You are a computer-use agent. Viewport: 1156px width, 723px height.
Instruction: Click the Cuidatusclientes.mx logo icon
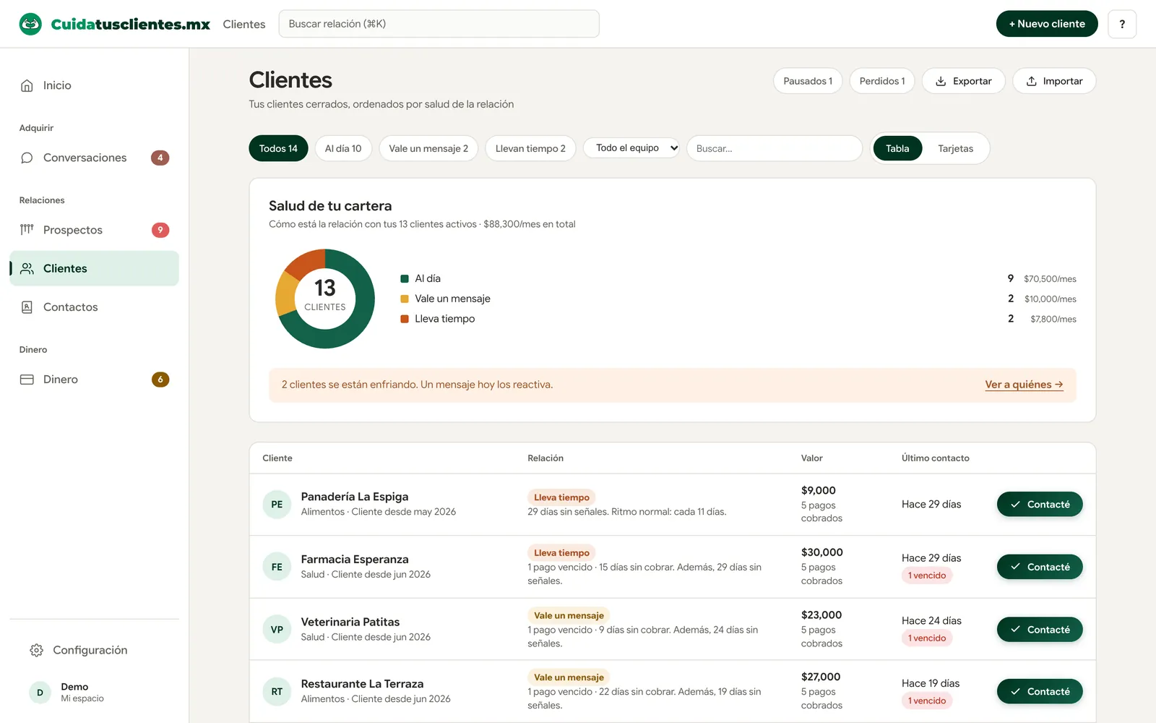(x=30, y=24)
